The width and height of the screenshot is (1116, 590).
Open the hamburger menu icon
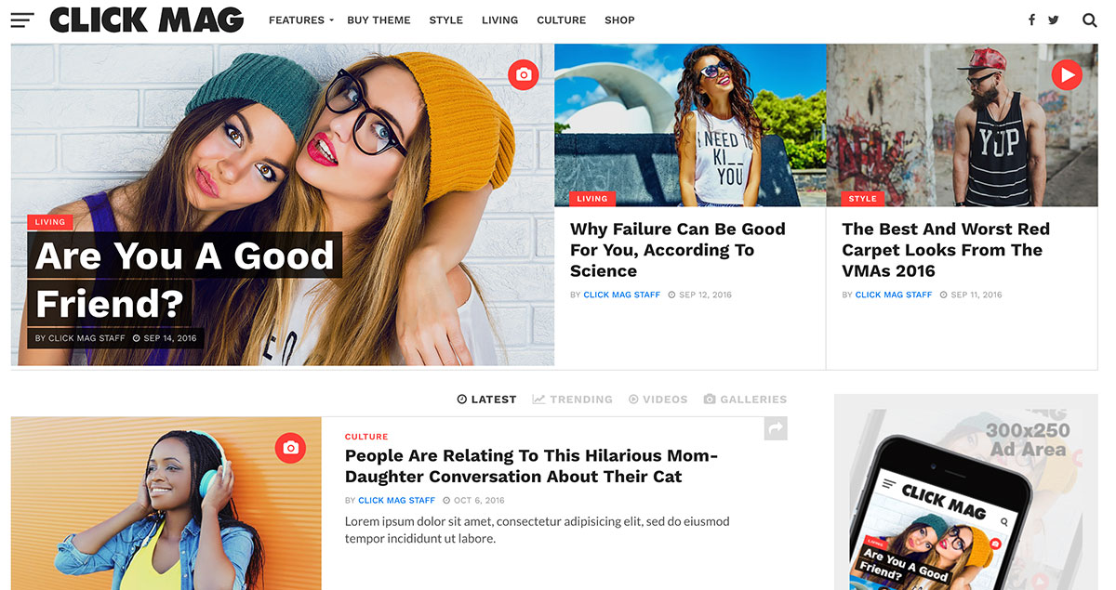point(21,19)
